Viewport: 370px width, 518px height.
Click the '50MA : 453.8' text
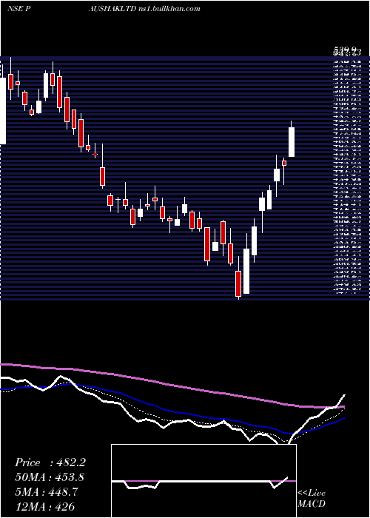[x=50, y=477]
